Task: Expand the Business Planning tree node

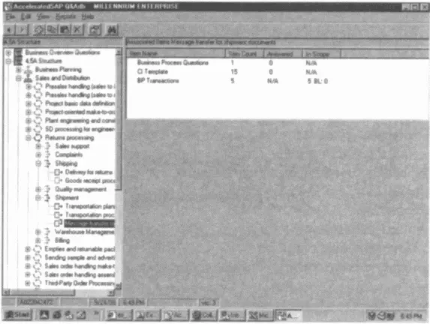Action: [18, 70]
